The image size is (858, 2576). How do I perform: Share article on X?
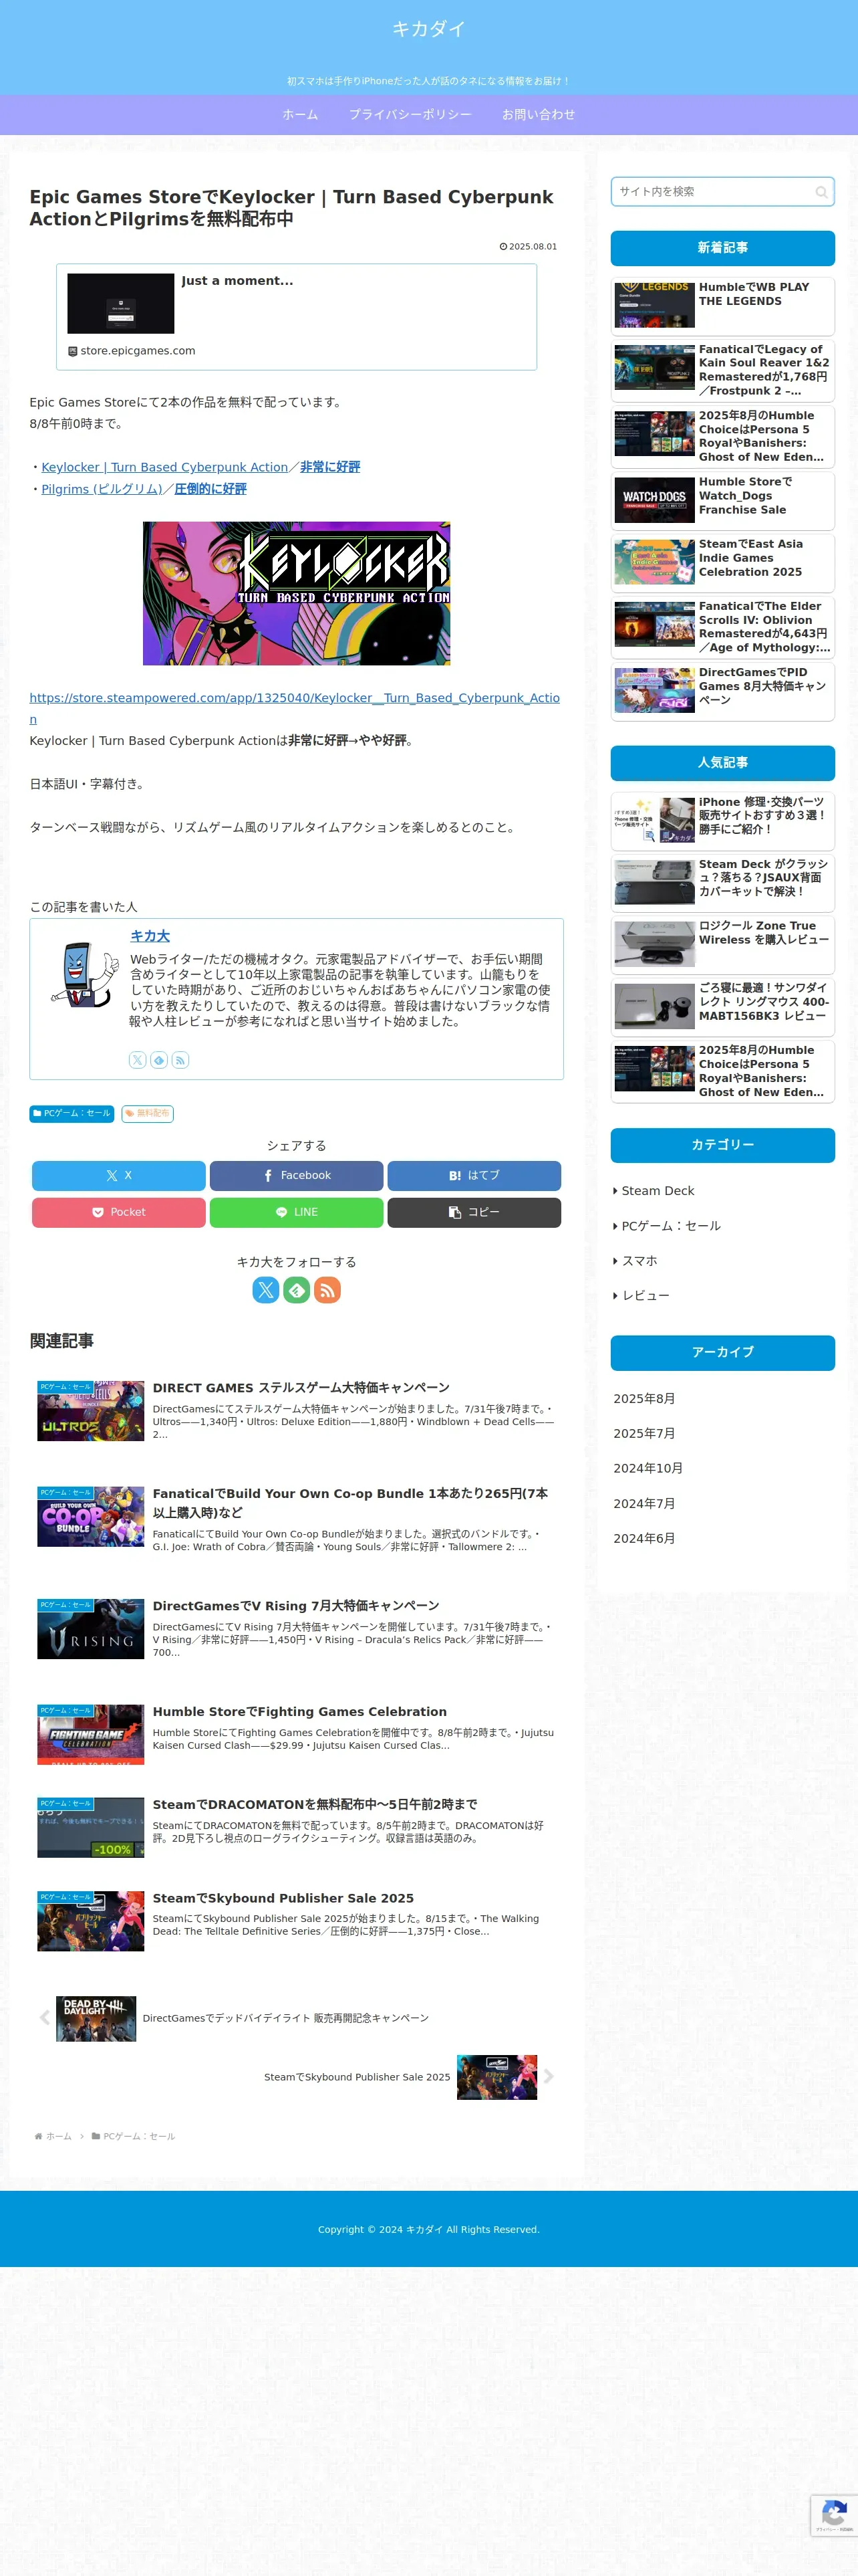[x=119, y=1175]
